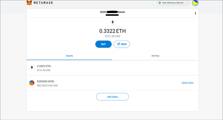Open the three-dot account options menu

click(195, 13)
